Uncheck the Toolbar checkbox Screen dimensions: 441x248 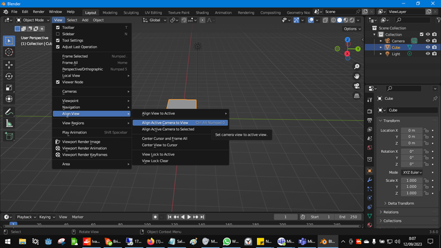58,28
